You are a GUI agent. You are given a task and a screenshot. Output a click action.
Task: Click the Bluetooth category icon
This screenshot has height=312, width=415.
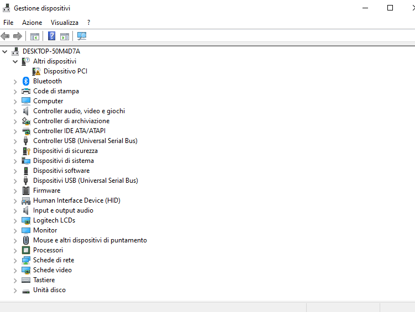[x=25, y=81]
